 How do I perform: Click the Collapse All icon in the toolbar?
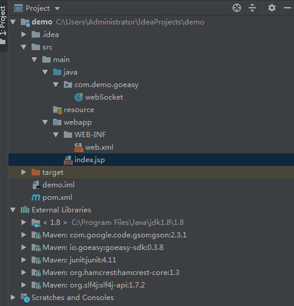(x=252, y=8)
